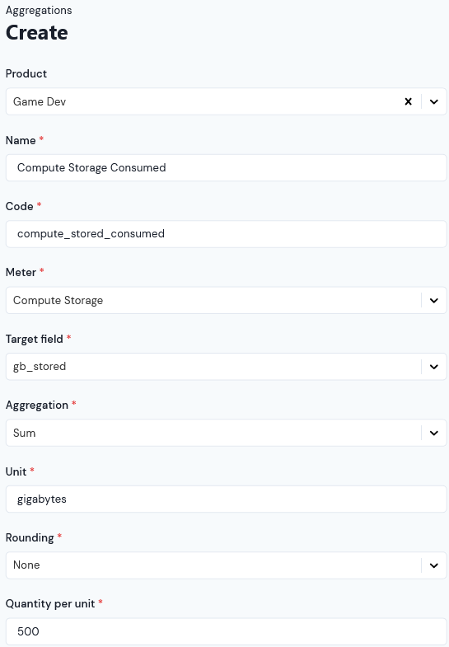Screen dimensions: 449x647
Task: Click the Unit field label
Action: click(16, 471)
